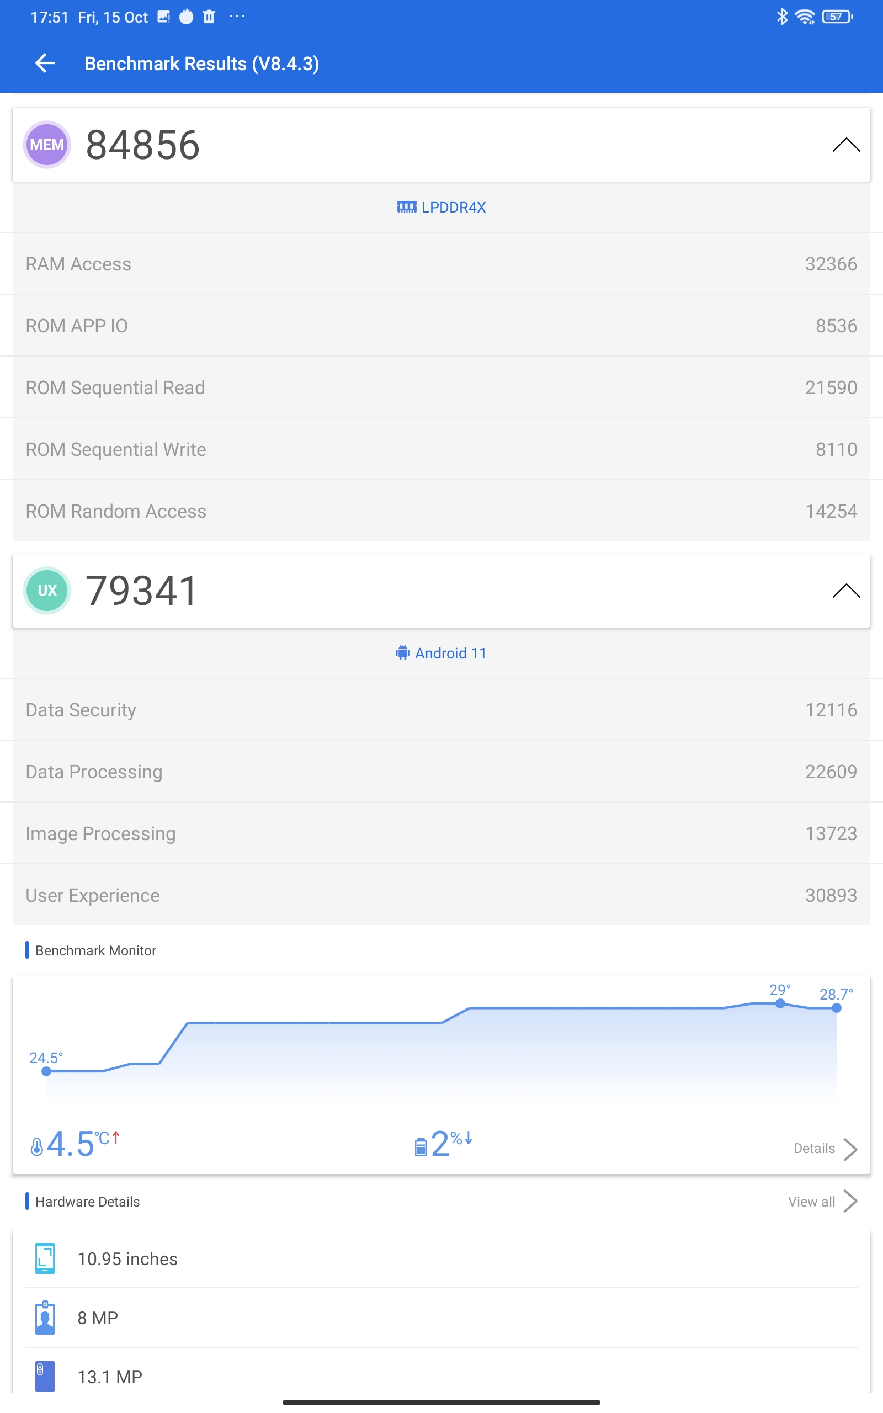Tap the green UX score badge

point(47,590)
